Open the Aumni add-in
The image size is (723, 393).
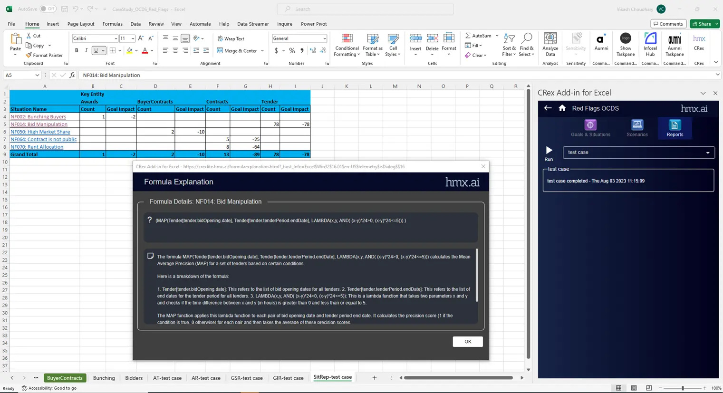point(601,42)
